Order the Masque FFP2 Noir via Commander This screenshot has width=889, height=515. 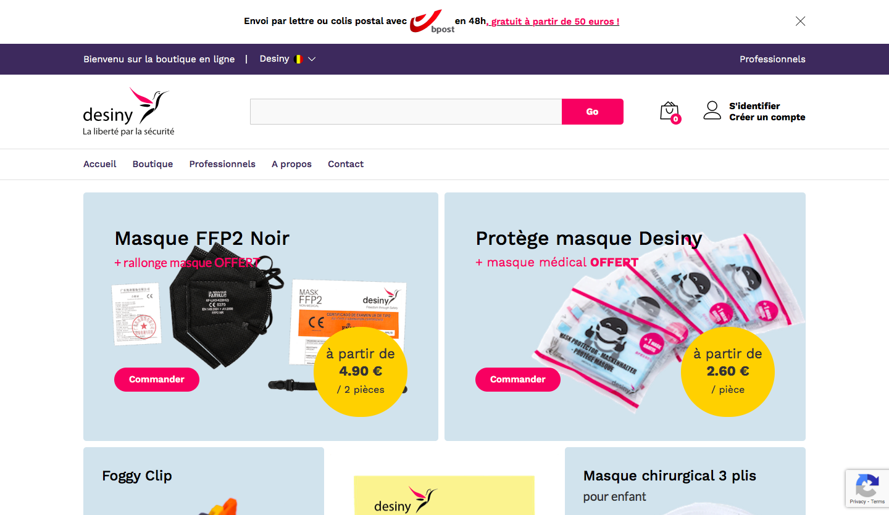click(x=157, y=379)
